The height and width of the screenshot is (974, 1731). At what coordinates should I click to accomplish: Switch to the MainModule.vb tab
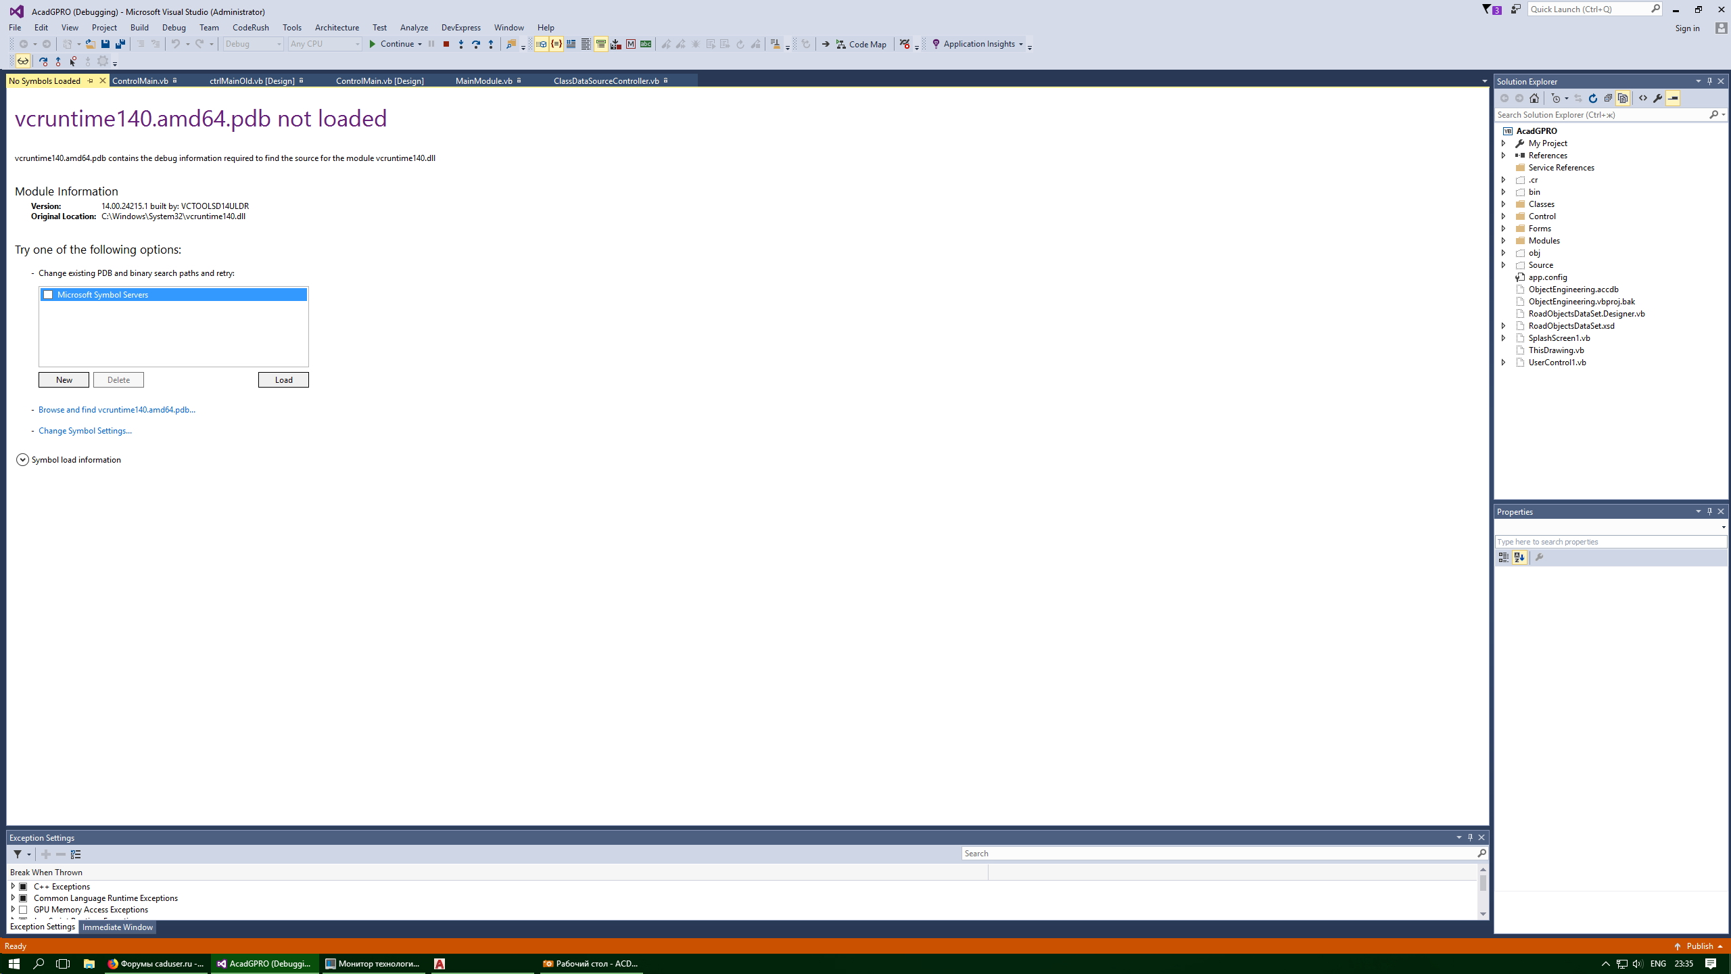tap(484, 80)
